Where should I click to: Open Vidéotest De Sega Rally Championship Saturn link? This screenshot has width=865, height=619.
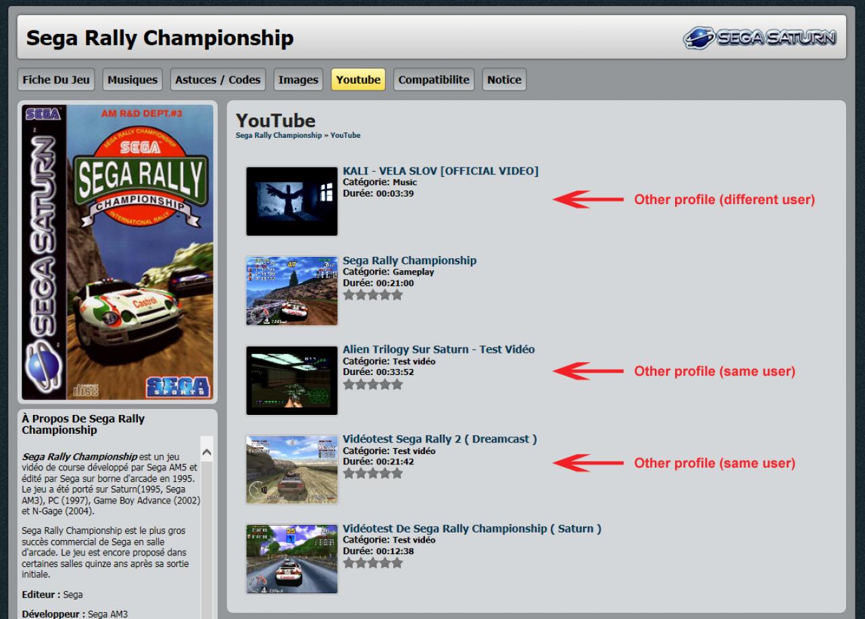(x=472, y=528)
